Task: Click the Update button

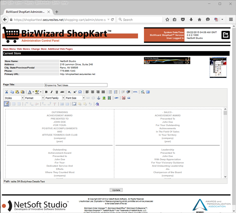Action: (116, 190)
